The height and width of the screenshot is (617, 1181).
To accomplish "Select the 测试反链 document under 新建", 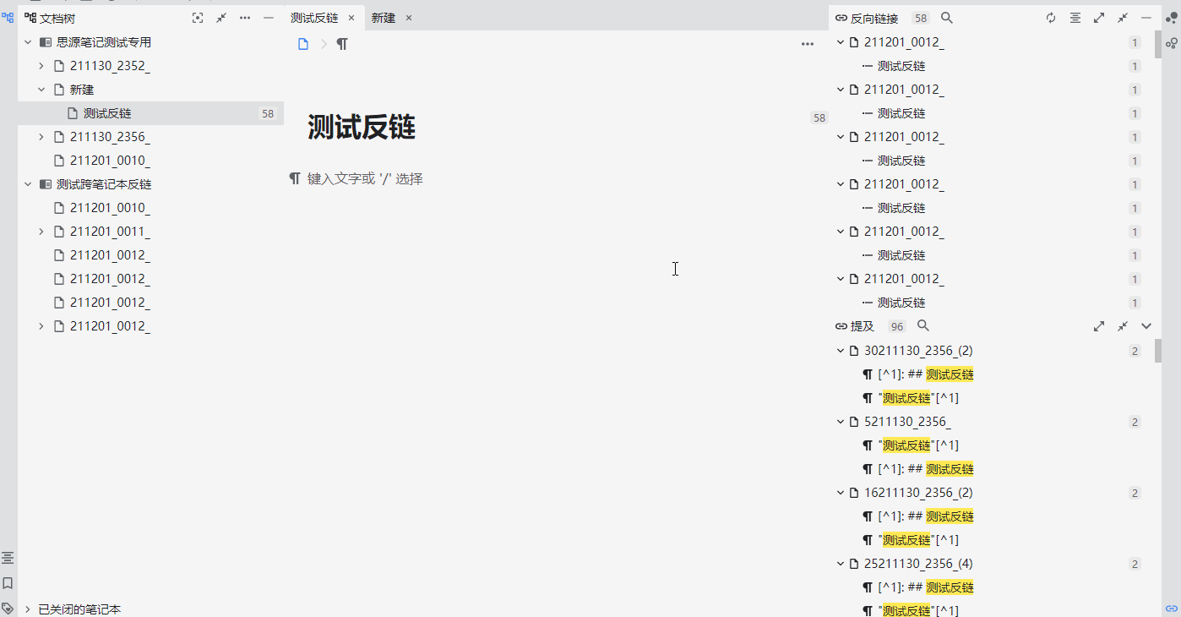I will pyautogui.click(x=105, y=112).
